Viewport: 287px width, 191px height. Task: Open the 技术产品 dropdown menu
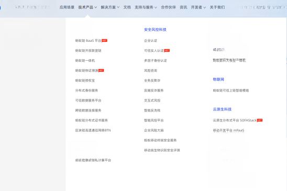tap(87, 7)
